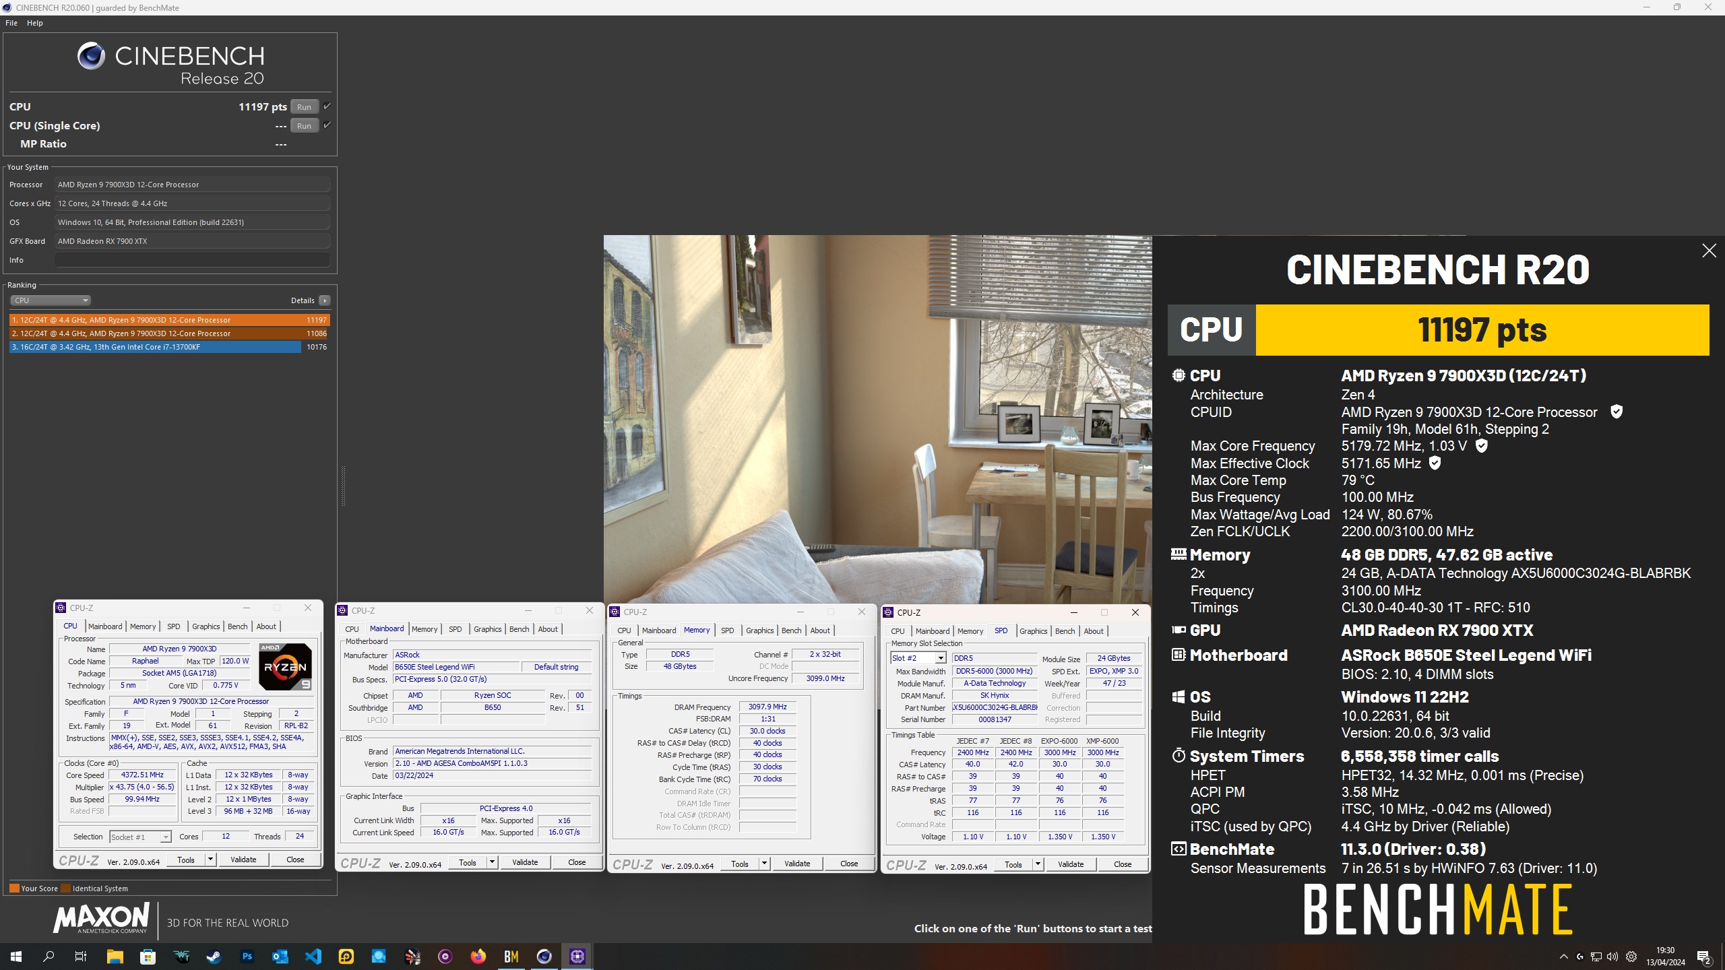Open the CPU ranking type dropdown
The height and width of the screenshot is (970, 1725).
click(50, 300)
